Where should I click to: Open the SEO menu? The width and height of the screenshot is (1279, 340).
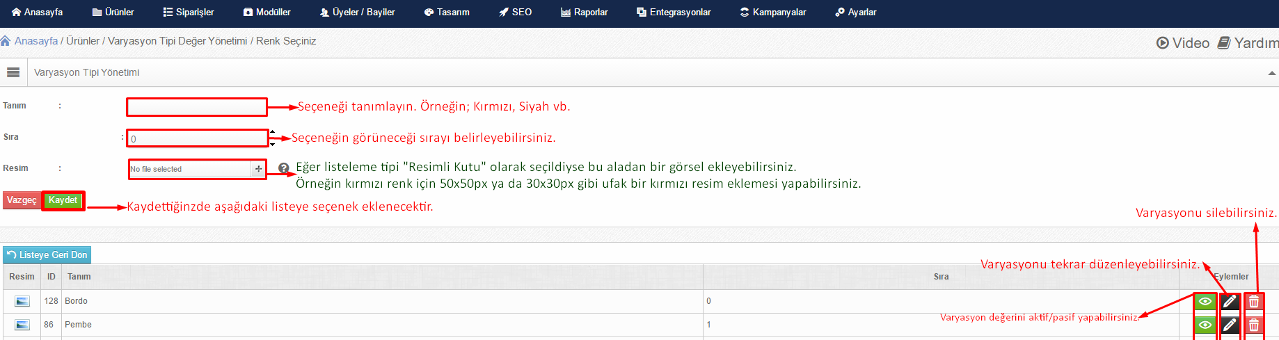point(516,12)
